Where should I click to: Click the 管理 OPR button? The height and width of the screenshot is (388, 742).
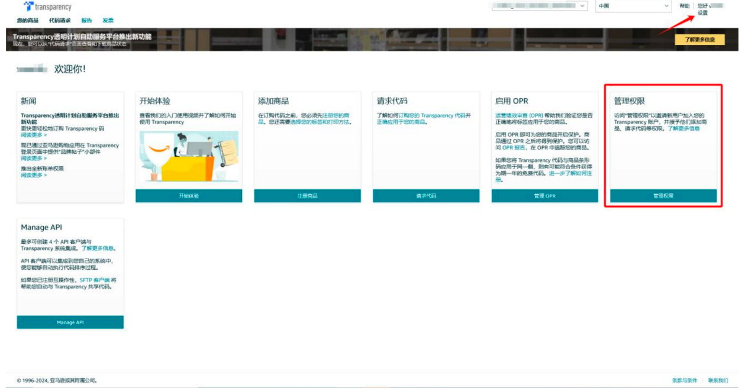[x=545, y=196]
